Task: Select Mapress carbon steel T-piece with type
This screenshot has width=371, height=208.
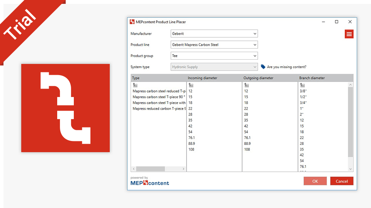Action: tap(159, 103)
